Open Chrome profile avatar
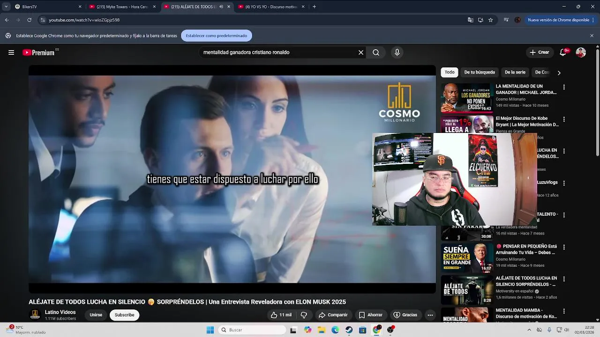Screen dimensions: 600x337 [x=517, y=20]
